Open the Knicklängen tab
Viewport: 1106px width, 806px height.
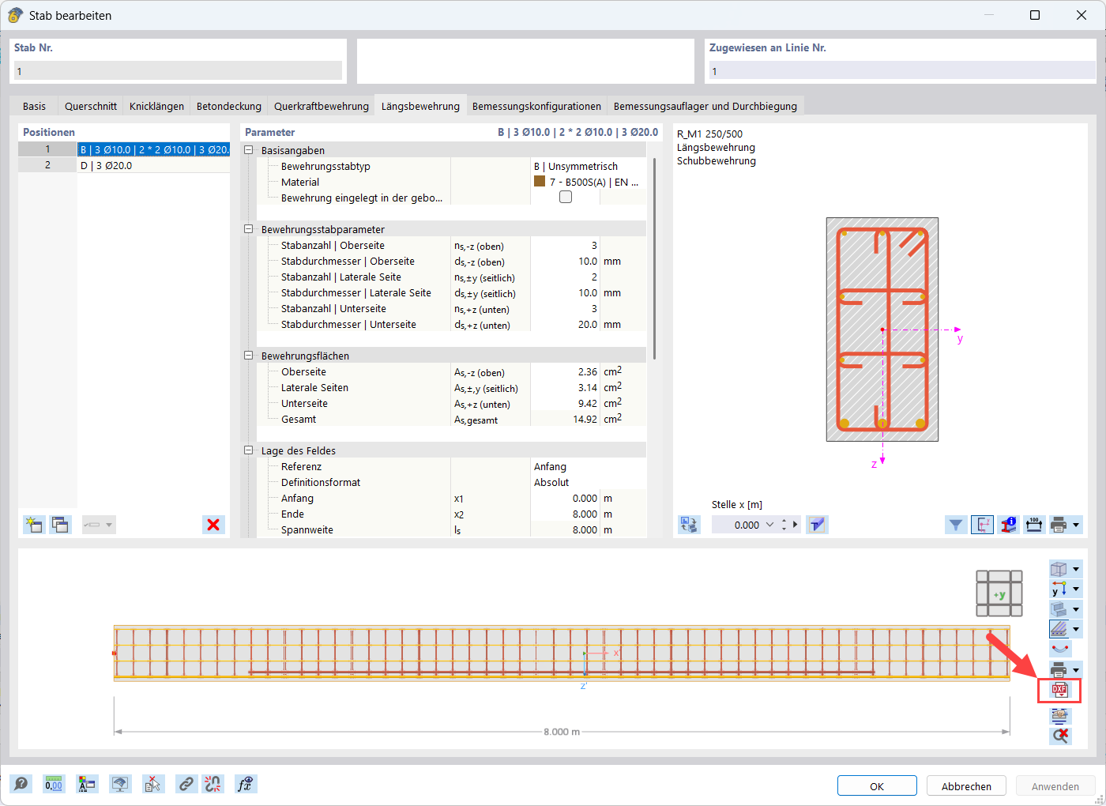point(156,106)
